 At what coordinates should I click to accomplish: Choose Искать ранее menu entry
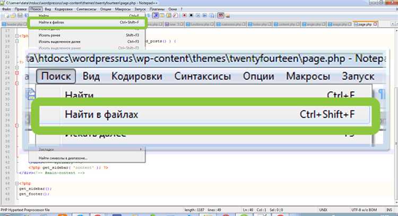(x=87, y=35)
